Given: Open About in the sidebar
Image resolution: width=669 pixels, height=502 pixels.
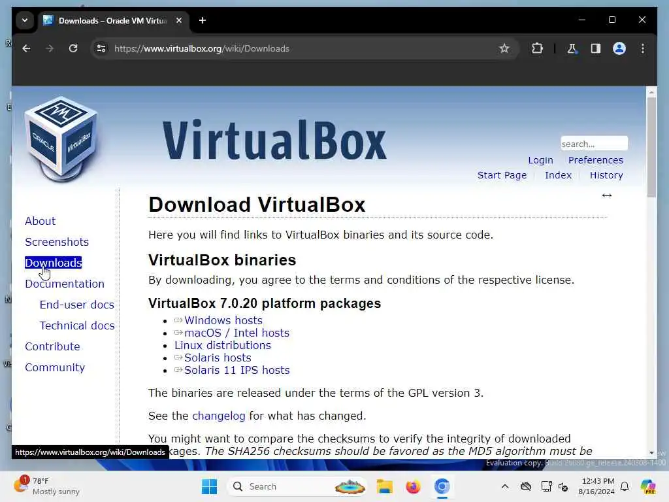Looking at the screenshot, I should (x=40, y=221).
